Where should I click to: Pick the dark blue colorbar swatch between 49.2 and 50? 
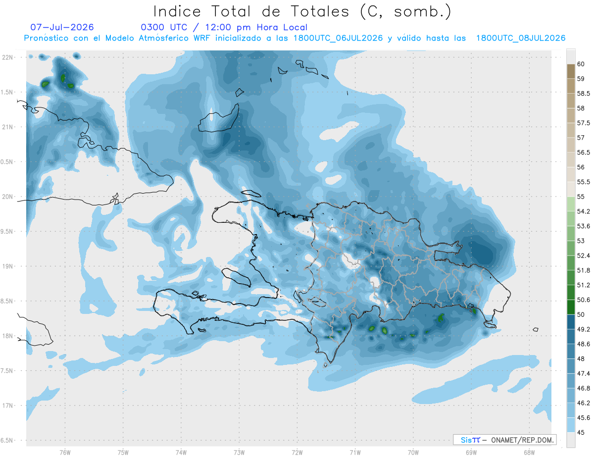(571, 322)
